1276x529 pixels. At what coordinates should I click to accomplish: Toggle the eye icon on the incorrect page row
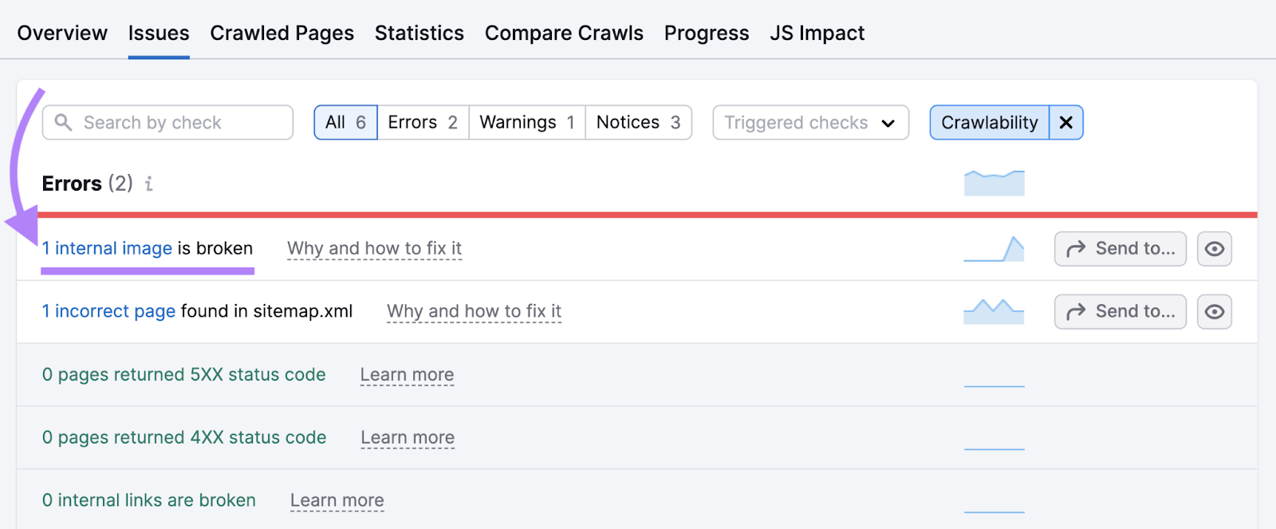coord(1215,311)
